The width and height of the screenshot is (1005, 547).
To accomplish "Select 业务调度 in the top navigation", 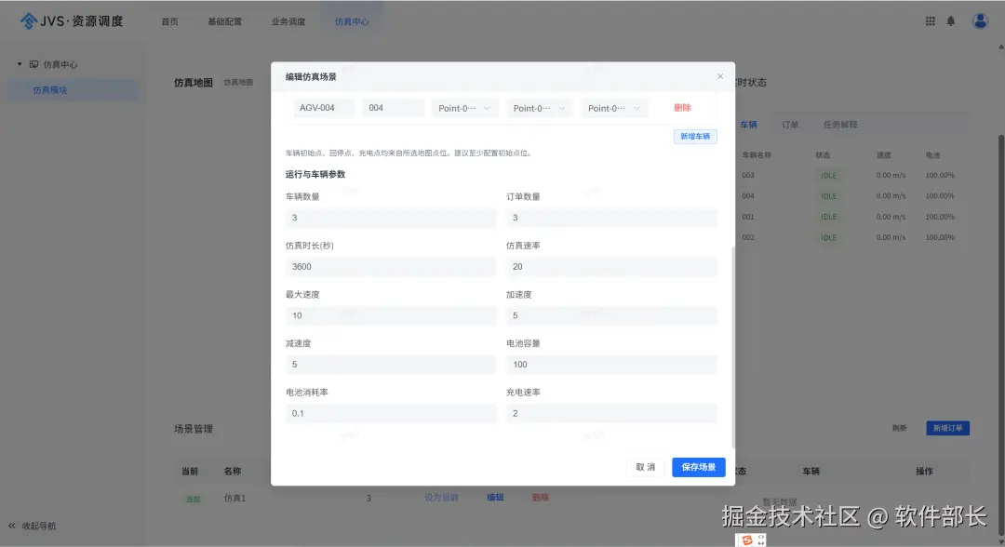I will coord(288,20).
